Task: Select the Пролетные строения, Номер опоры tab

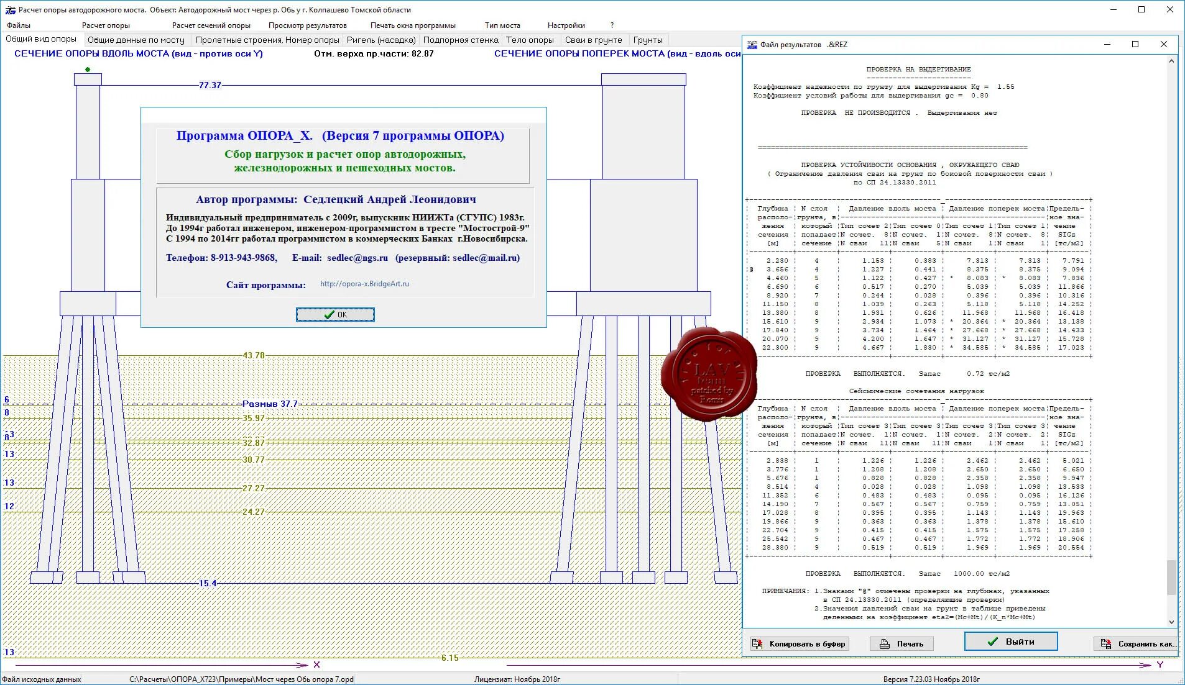Action: [x=267, y=40]
